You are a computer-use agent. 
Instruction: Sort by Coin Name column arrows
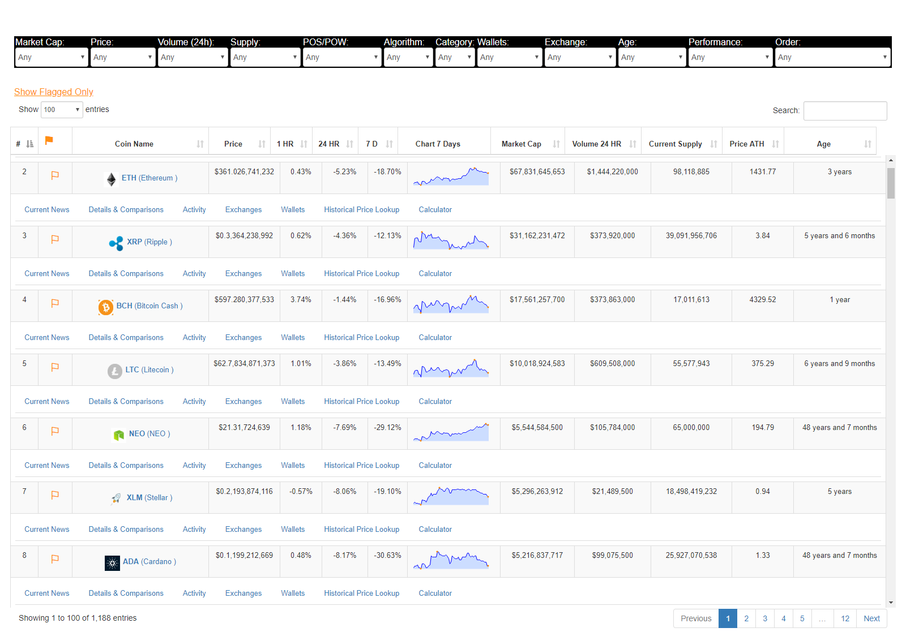click(200, 144)
